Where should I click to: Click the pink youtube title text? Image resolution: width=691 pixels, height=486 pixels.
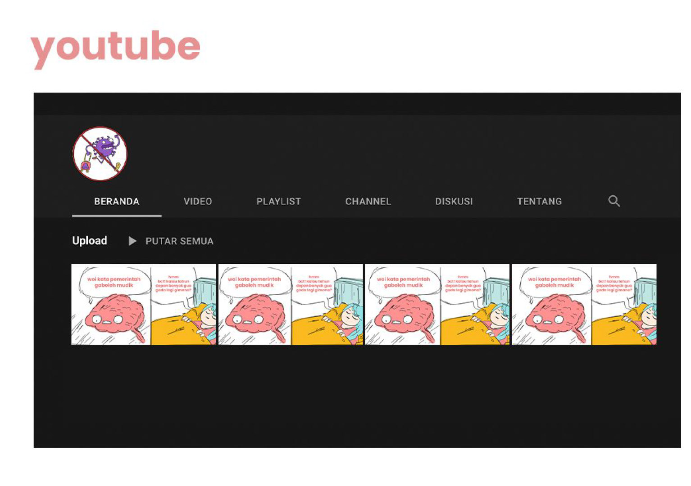pos(115,47)
